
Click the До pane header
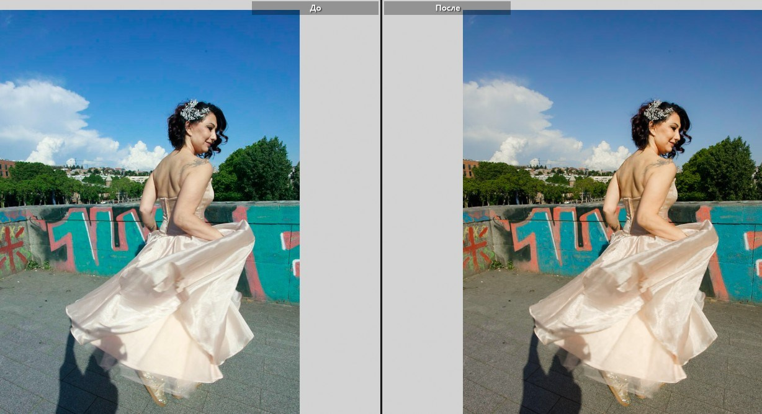click(315, 7)
